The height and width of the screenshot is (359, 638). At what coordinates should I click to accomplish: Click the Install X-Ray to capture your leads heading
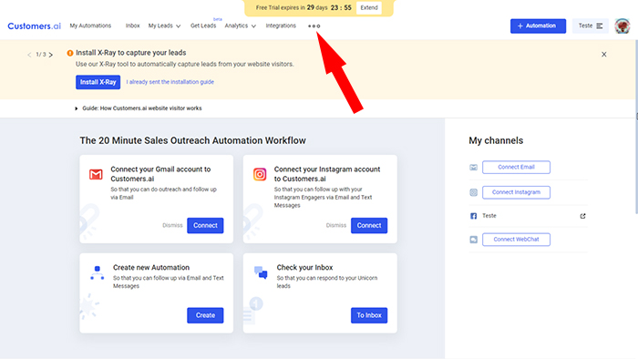pyautogui.click(x=131, y=53)
